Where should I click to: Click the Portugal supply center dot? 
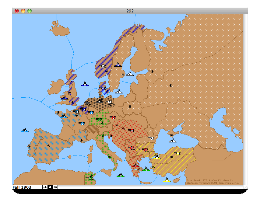(x=29, y=146)
